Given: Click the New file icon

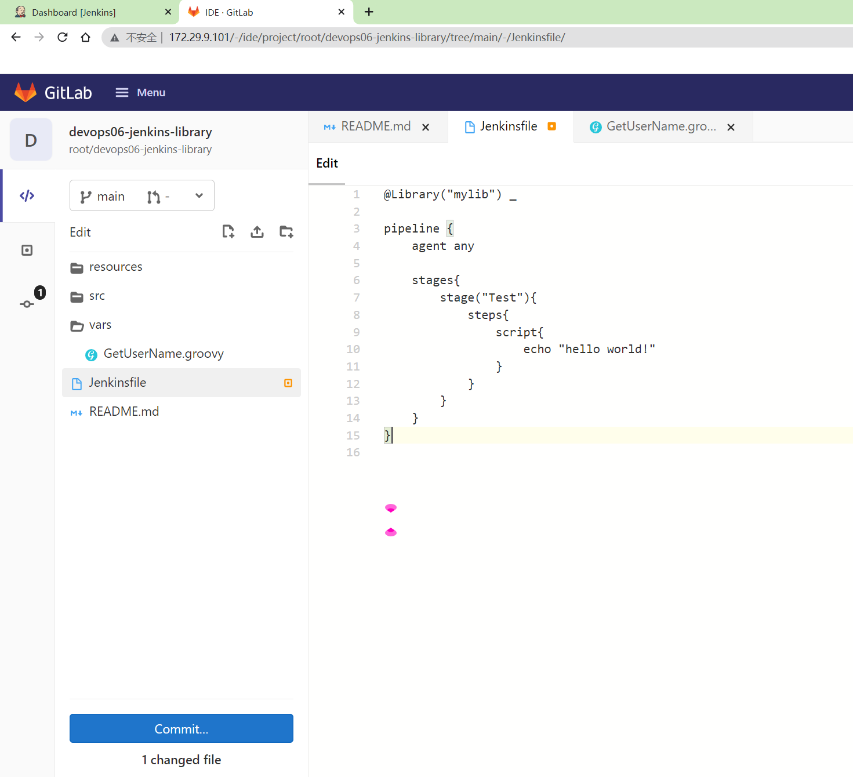Looking at the screenshot, I should tap(228, 232).
